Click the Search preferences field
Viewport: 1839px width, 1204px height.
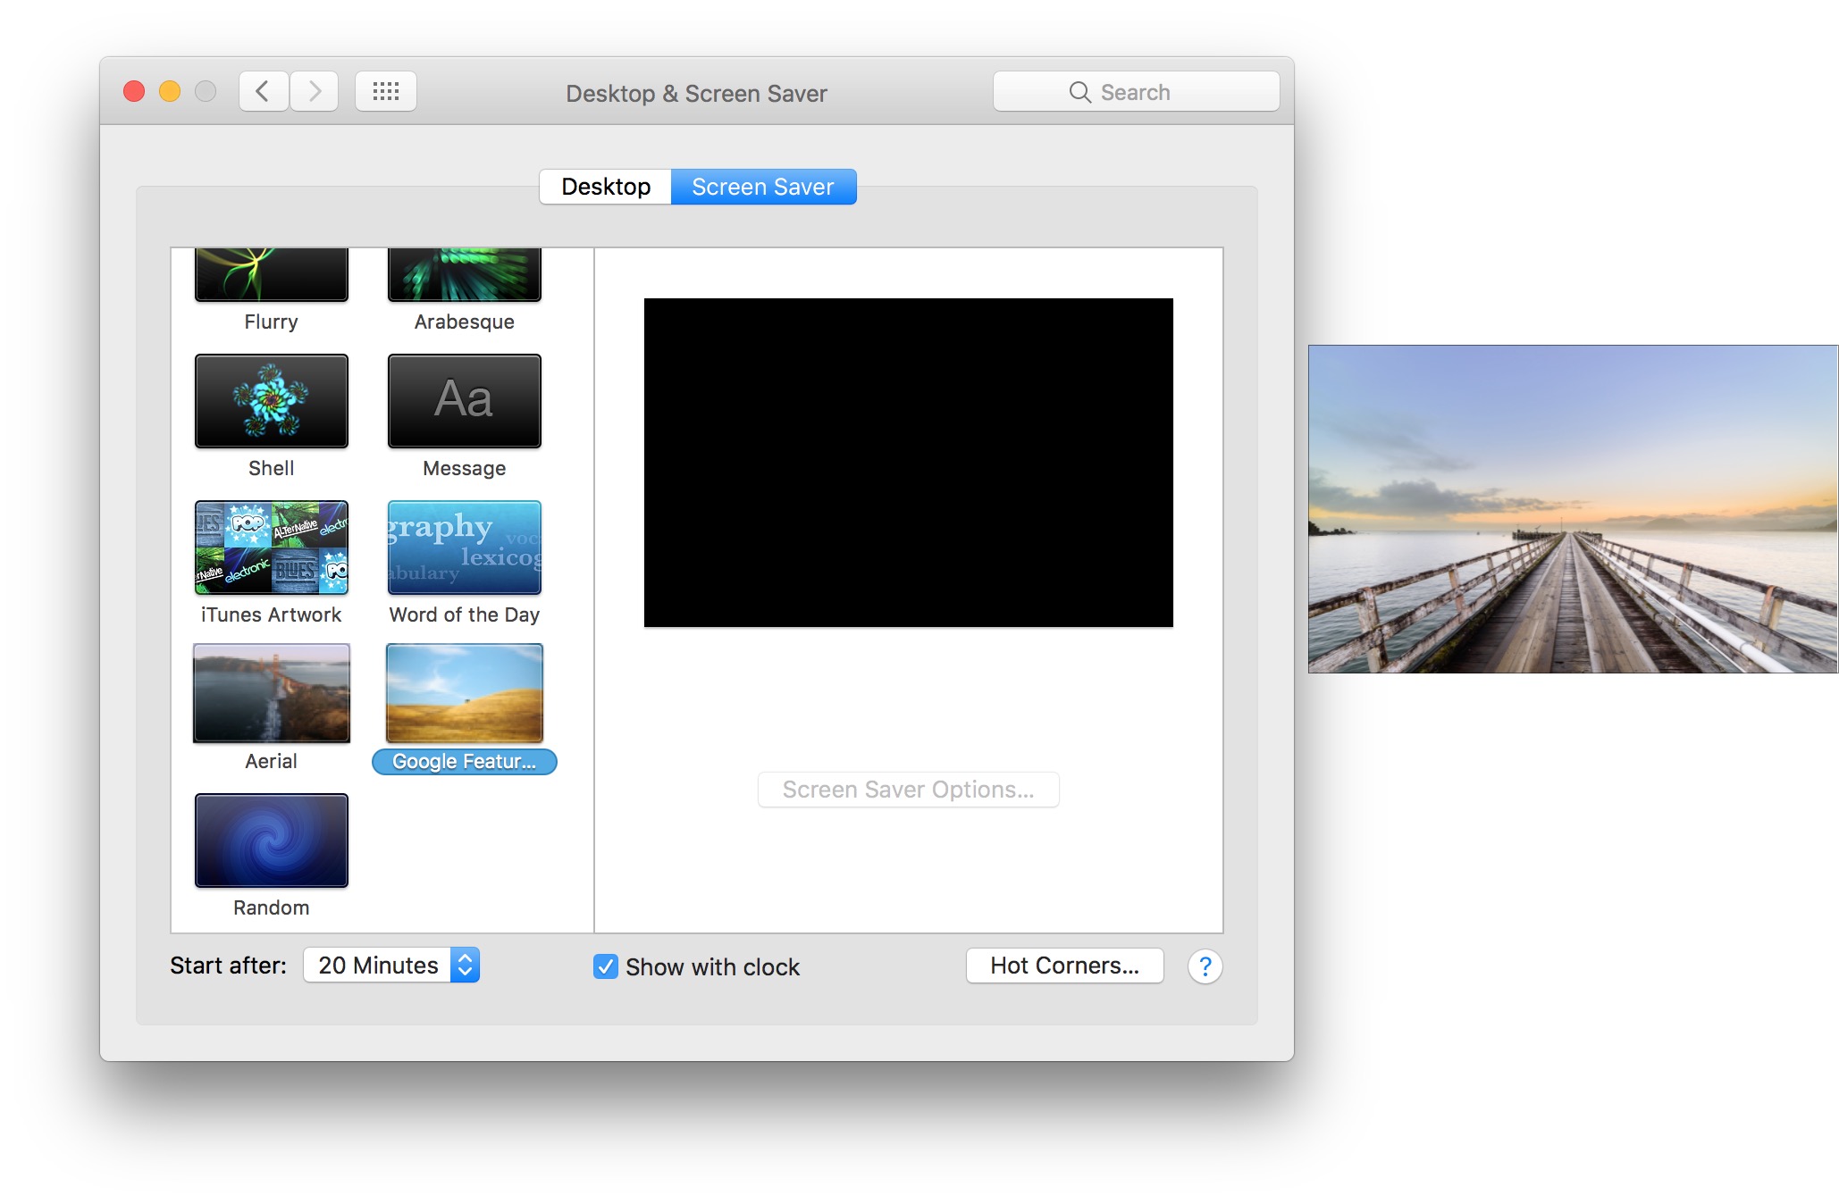(1136, 92)
